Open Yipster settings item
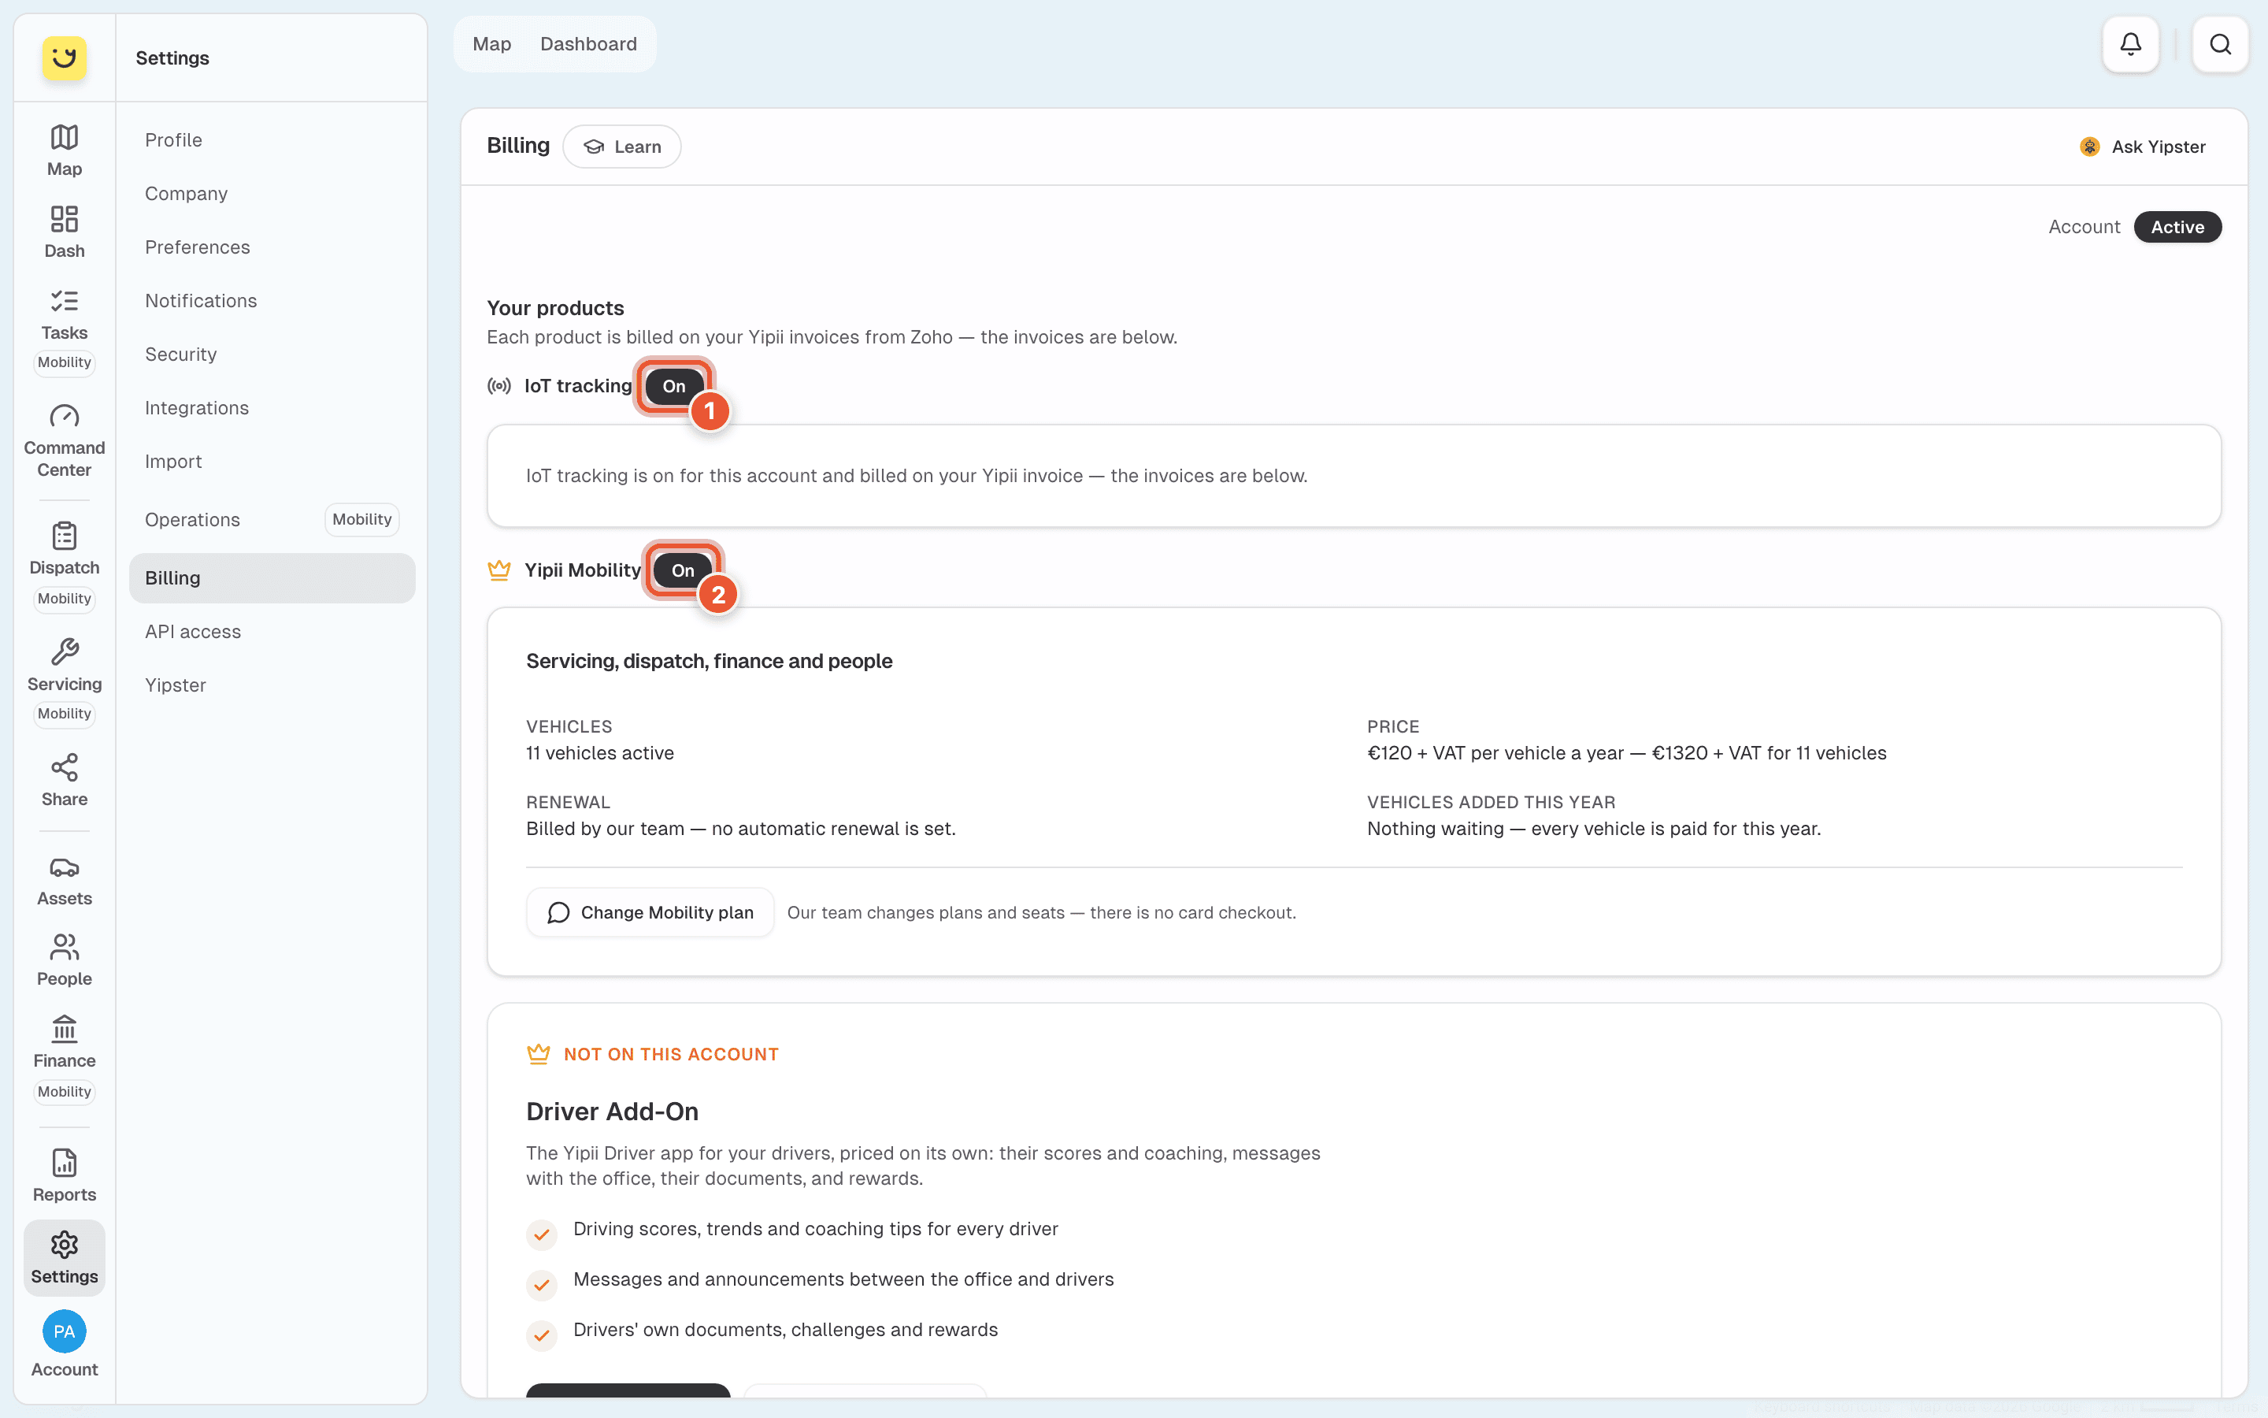The image size is (2268, 1418). [272, 685]
